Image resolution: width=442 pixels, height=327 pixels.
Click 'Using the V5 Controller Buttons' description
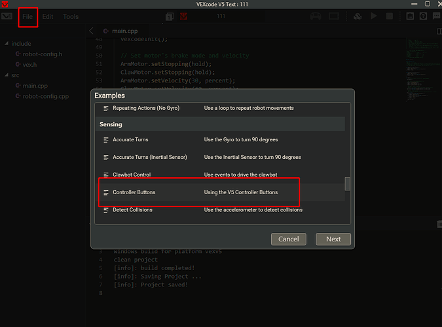[x=241, y=192]
